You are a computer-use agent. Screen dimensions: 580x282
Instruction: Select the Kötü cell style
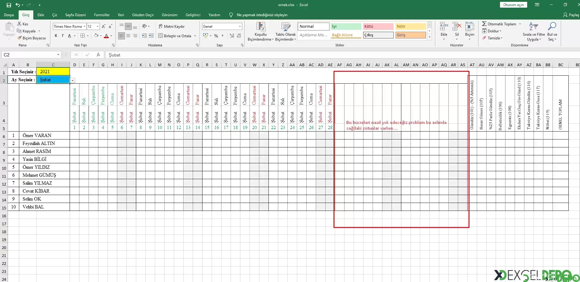(x=378, y=27)
